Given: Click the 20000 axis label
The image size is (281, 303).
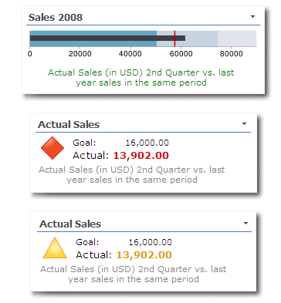Looking at the screenshot, I should [x=80, y=54].
